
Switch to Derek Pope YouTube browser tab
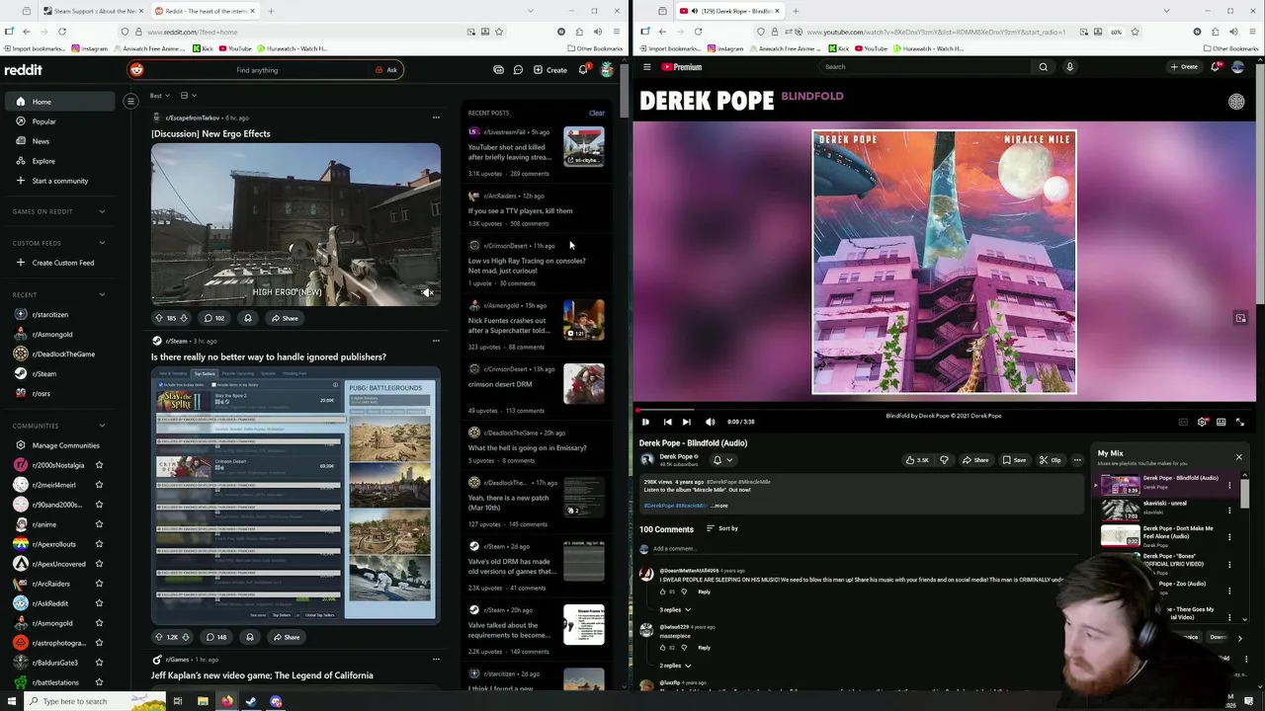pyautogui.click(x=729, y=11)
